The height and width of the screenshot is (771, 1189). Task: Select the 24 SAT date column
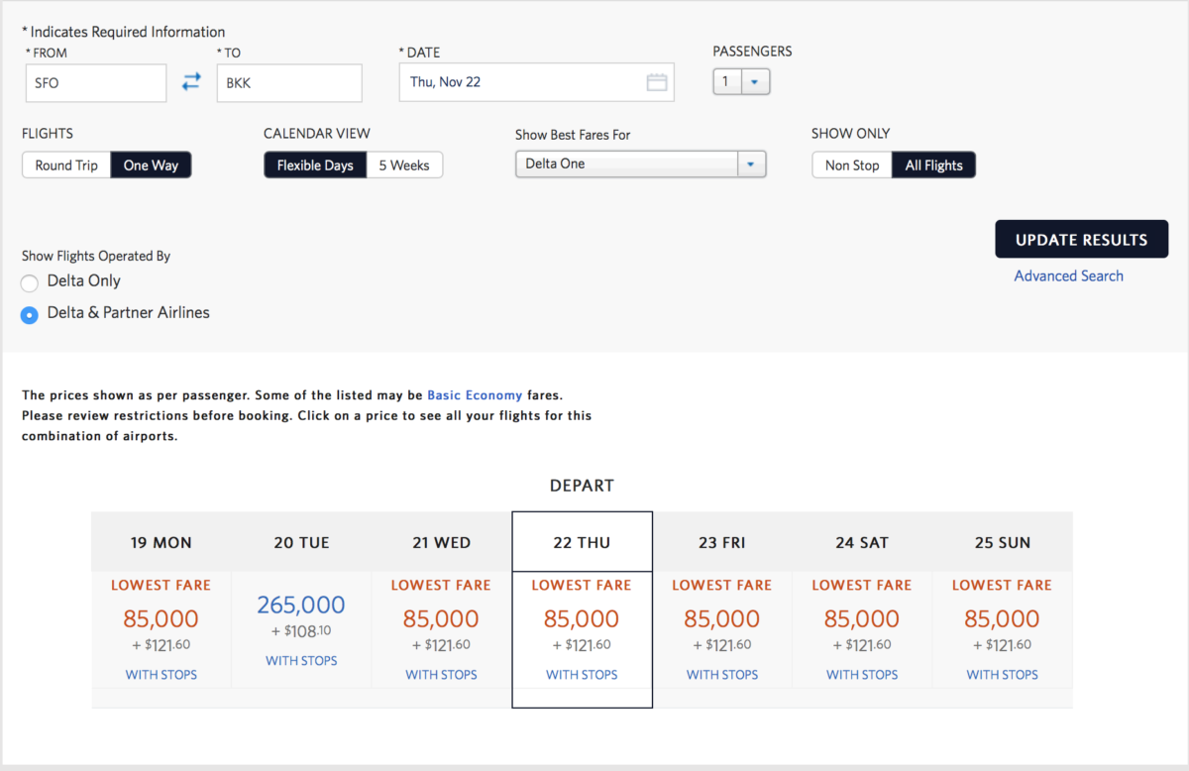(862, 543)
